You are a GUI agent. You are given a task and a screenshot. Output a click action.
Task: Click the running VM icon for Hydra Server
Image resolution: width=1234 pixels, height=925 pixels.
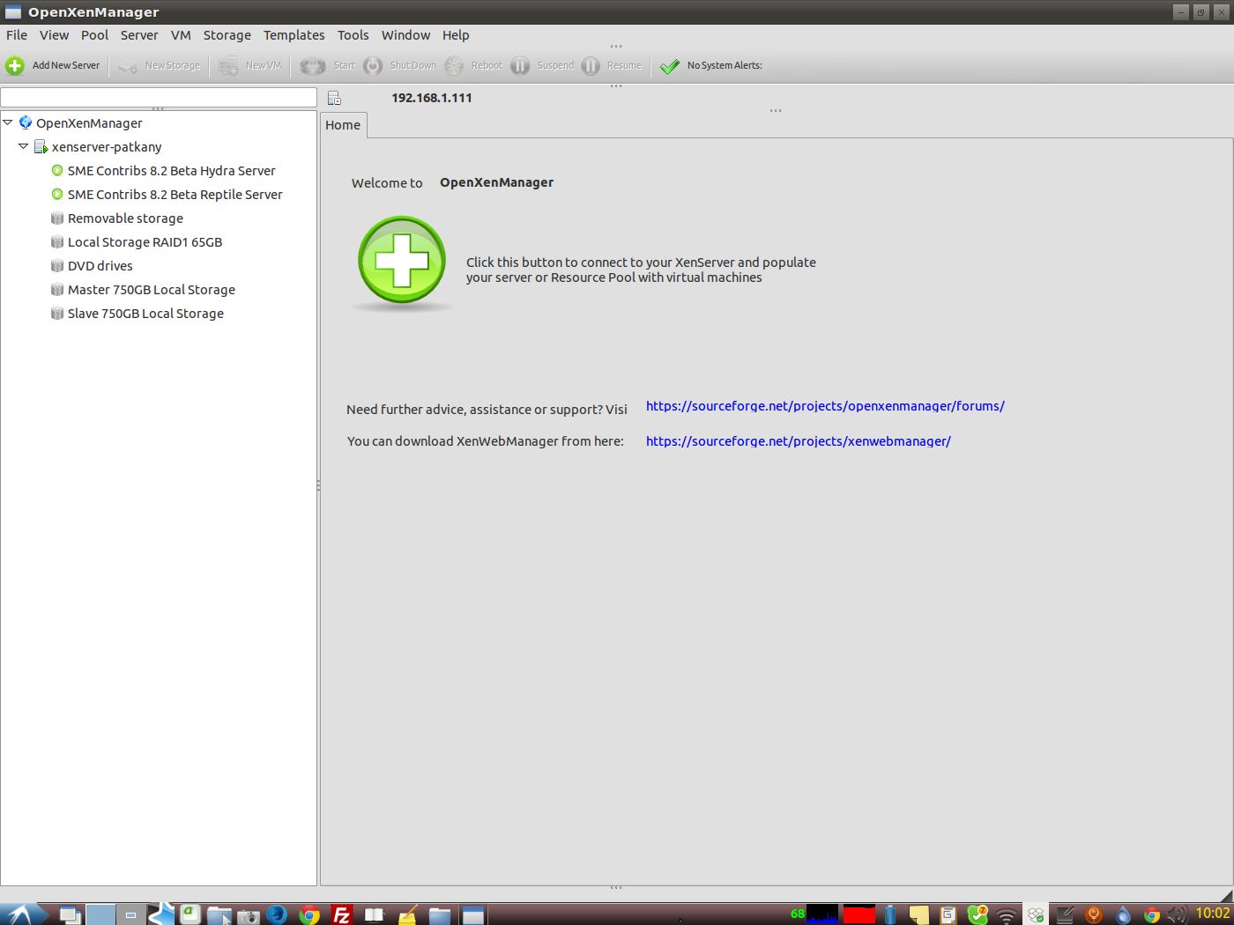pos(57,171)
